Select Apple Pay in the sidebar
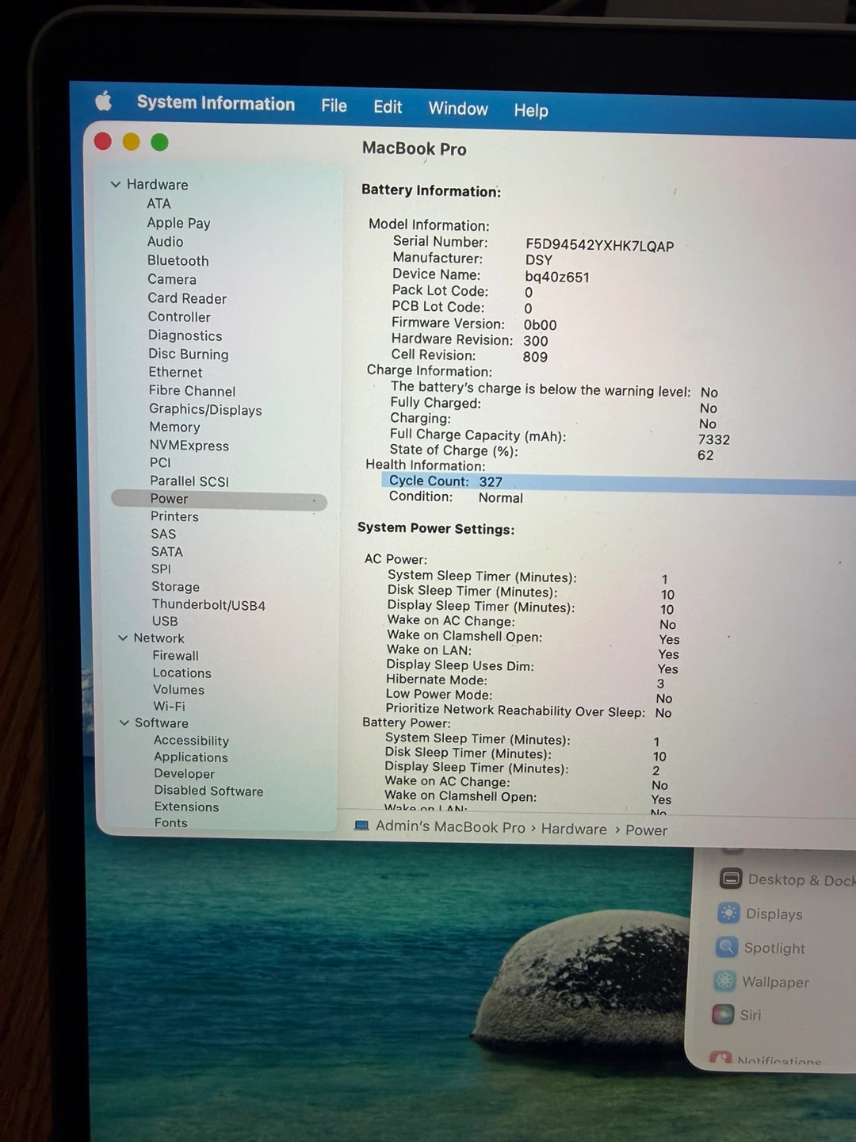856x1142 pixels. (x=178, y=223)
